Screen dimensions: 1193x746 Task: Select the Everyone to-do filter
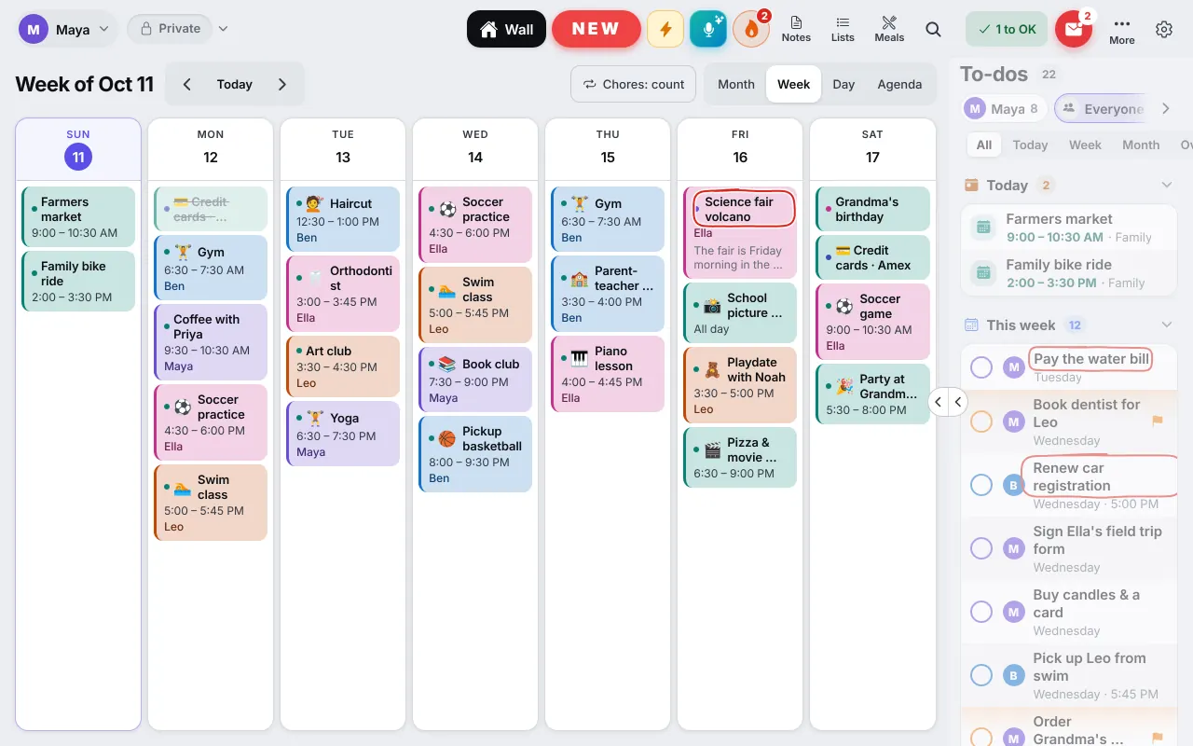(x=1102, y=109)
